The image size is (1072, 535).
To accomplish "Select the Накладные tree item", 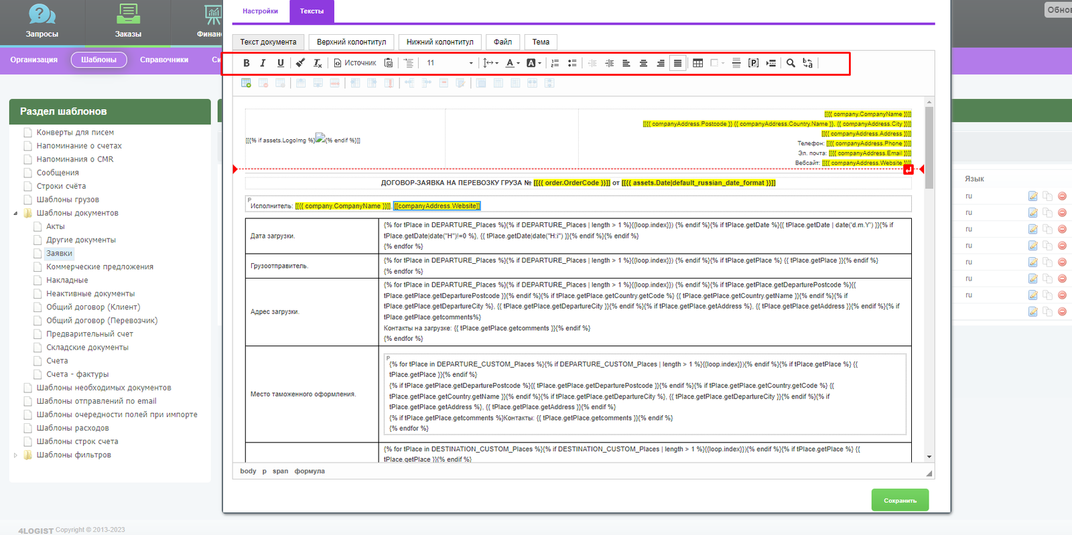I will coord(67,281).
